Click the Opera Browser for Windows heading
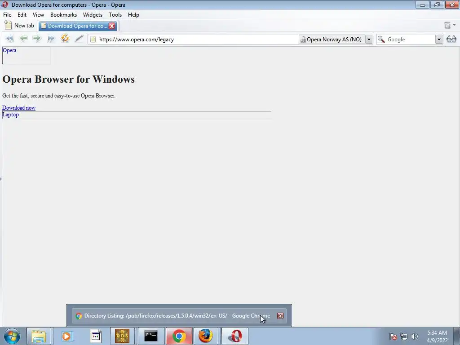Viewport: 460px width, 345px height. [x=69, y=79]
